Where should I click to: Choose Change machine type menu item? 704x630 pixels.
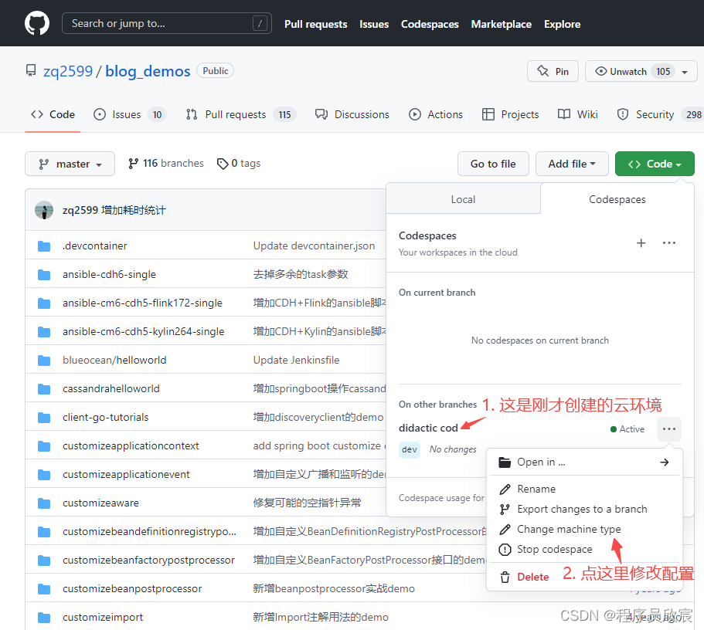click(584, 529)
